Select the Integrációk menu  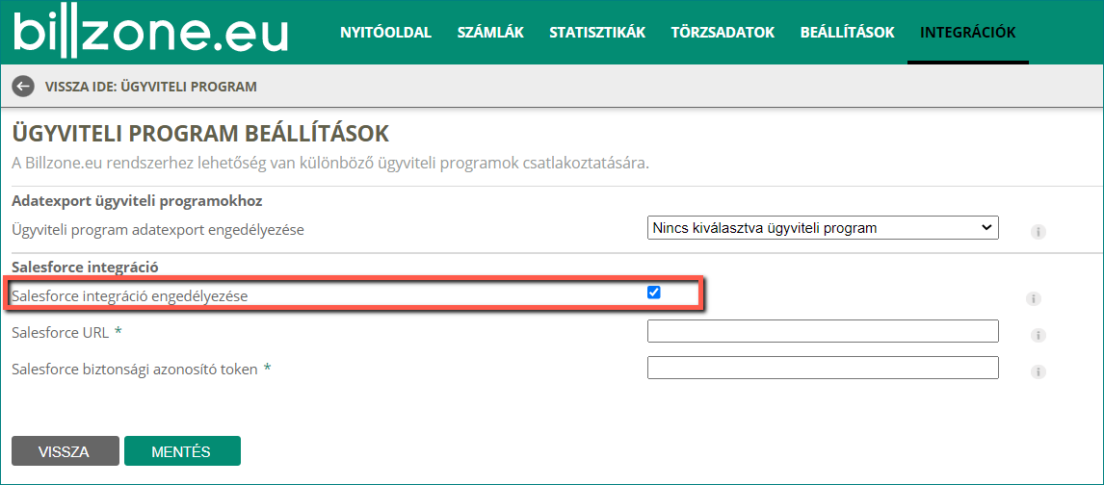point(967,33)
